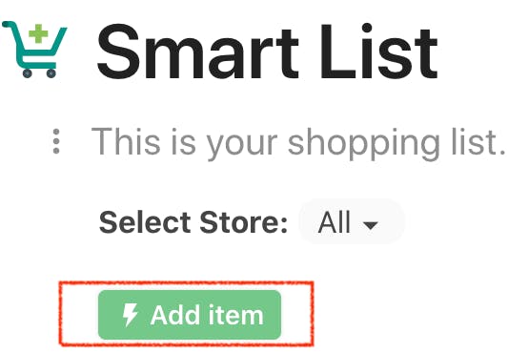Click the shopping list description text
Viewport: 508px width, 353px height.
[x=298, y=143]
